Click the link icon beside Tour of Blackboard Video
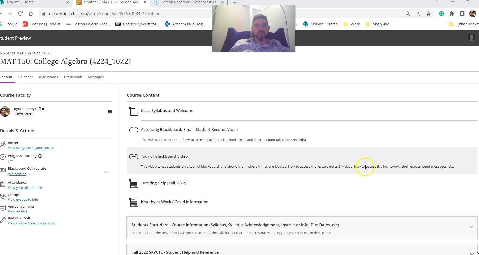479x255 pixels. (134, 156)
